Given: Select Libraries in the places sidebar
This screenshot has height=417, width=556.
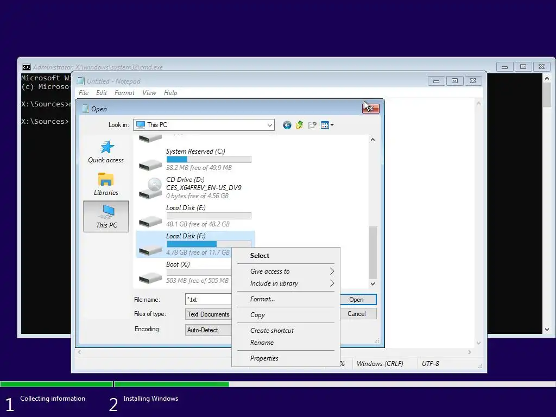Looking at the screenshot, I should (106, 184).
